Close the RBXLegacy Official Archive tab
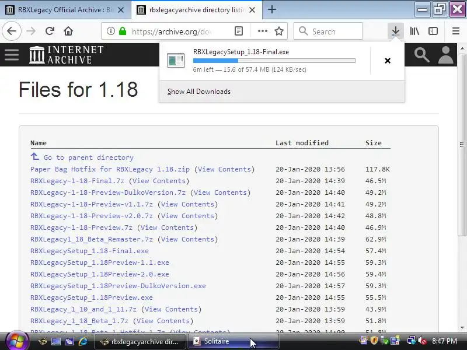Screen dimensions: 467x350 point(121,10)
